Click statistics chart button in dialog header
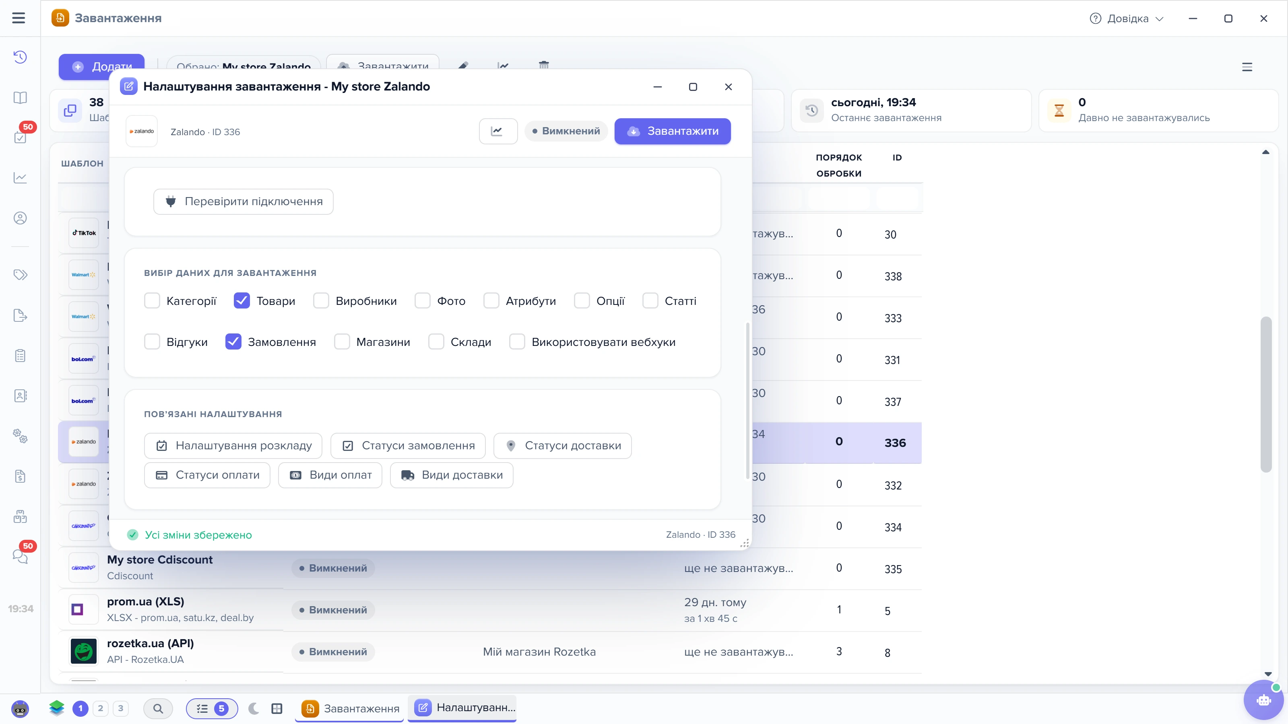This screenshot has width=1288, height=724. pyautogui.click(x=498, y=131)
